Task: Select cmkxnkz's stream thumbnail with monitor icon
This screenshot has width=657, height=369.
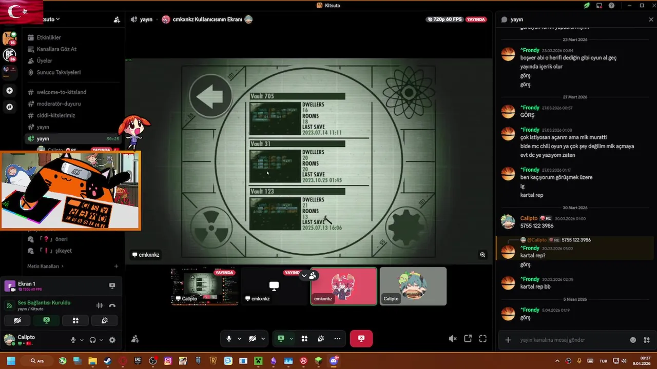Action: point(274,286)
